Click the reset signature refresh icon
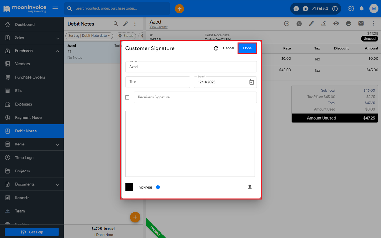This screenshot has width=381, height=238. 216,48
